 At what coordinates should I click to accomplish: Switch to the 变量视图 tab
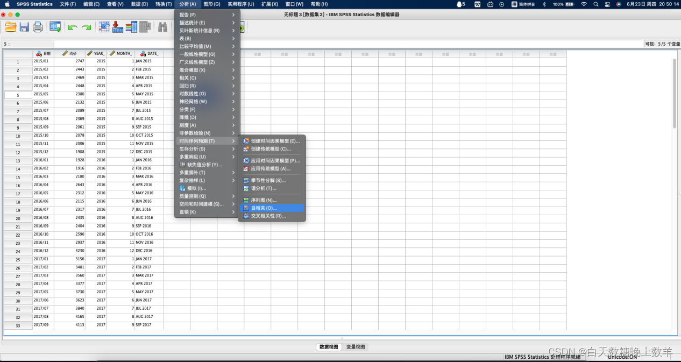pyautogui.click(x=356, y=347)
